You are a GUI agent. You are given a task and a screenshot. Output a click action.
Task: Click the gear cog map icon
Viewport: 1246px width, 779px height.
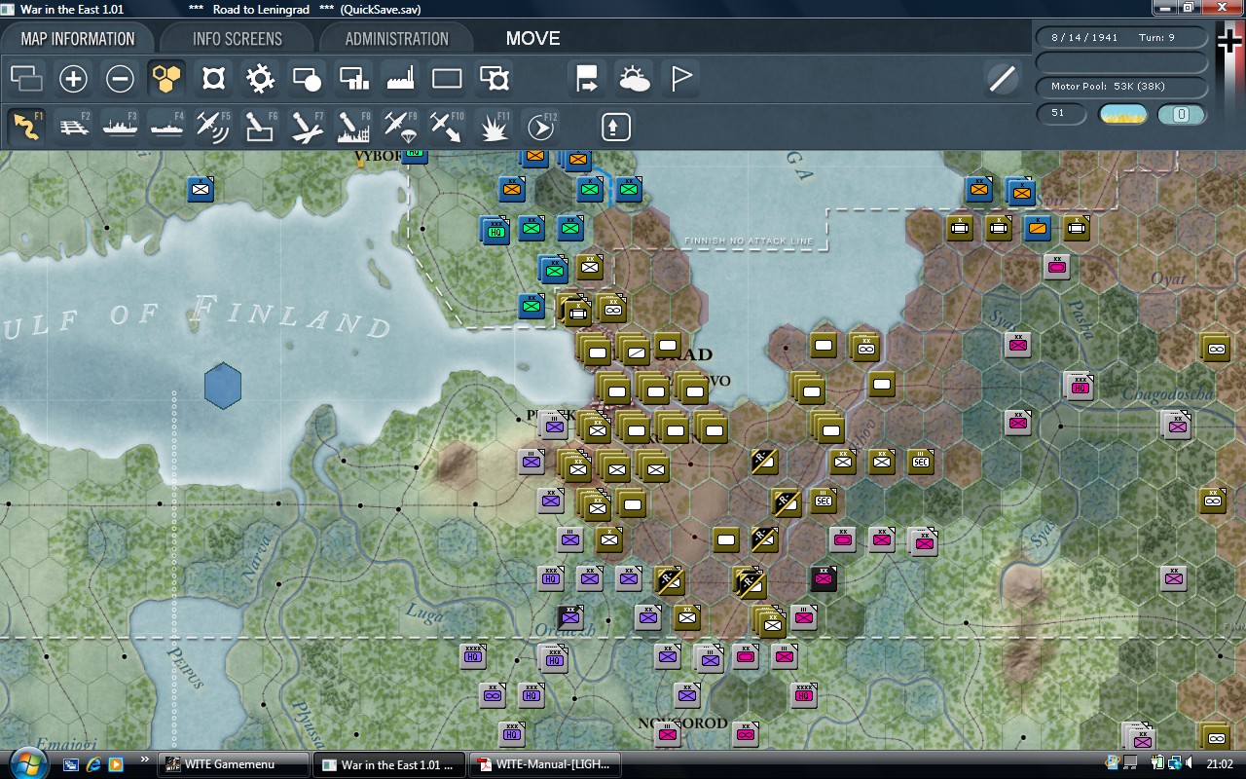[x=260, y=79]
